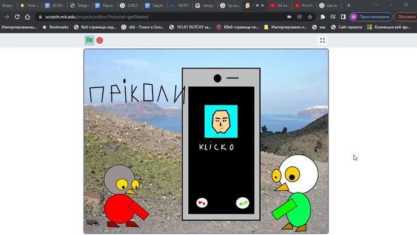Screen dimensions: 417x235
Task: Click the red stop button
Action: pyautogui.click(x=100, y=40)
